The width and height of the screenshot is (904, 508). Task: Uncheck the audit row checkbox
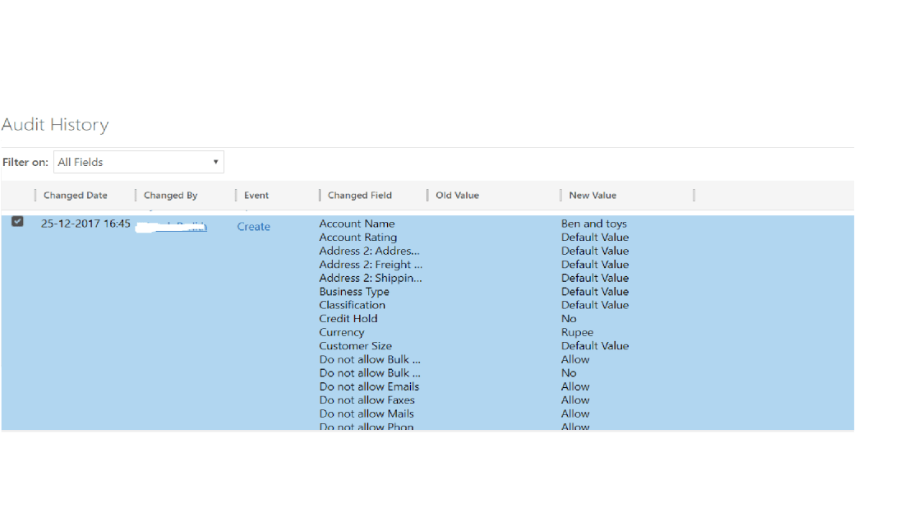pyautogui.click(x=17, y=221)
